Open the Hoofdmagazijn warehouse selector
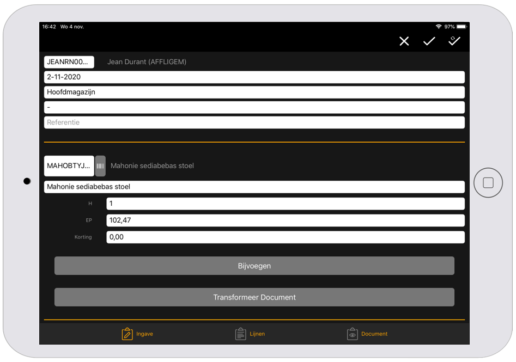Screen dimensions: 516x362 tap(254, 92)
